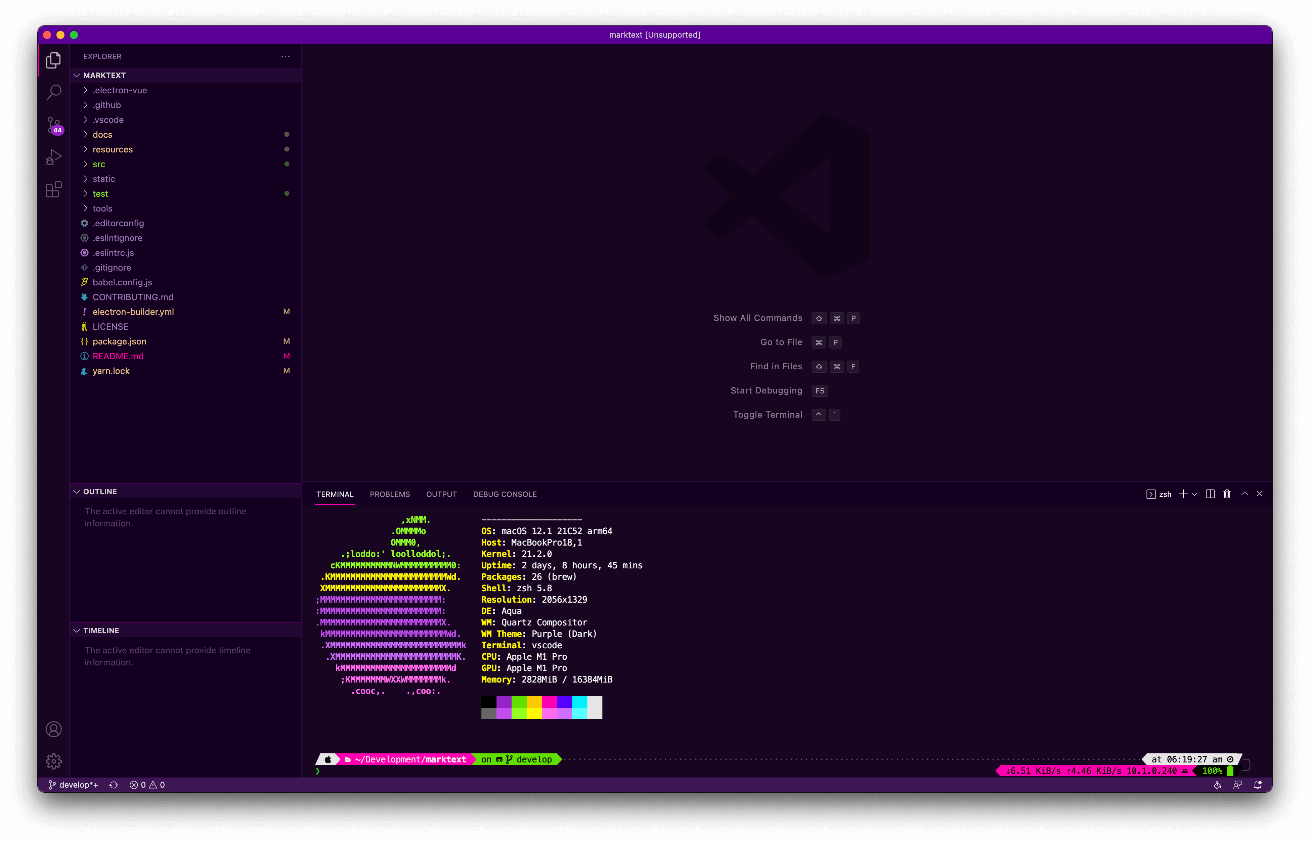The height and width of the screenshot is (842, 1310).
Task: Open the Manage gear menu
Action: 54,761
